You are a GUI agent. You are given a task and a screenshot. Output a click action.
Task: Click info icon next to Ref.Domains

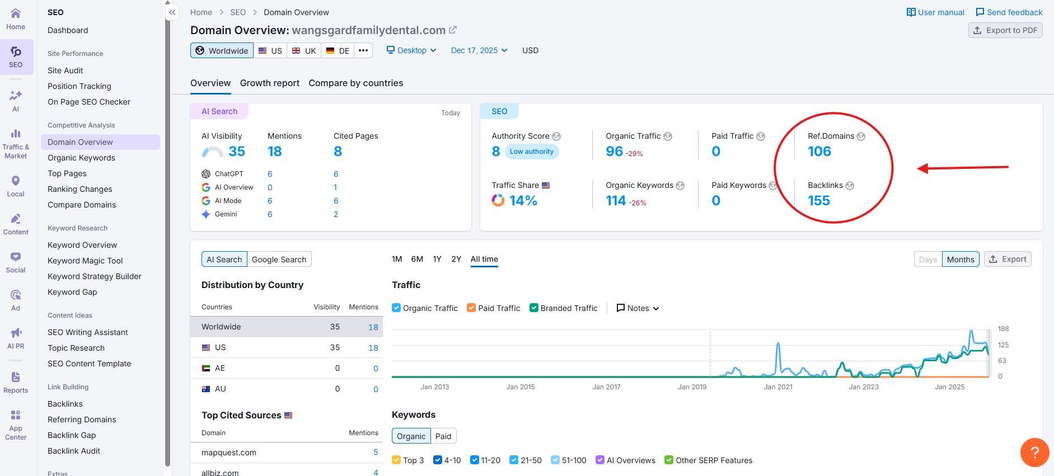coord(861,136)
